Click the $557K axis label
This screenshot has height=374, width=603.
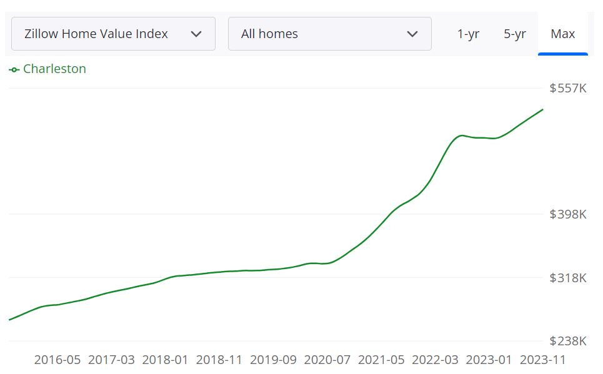[x=567, y=88]
